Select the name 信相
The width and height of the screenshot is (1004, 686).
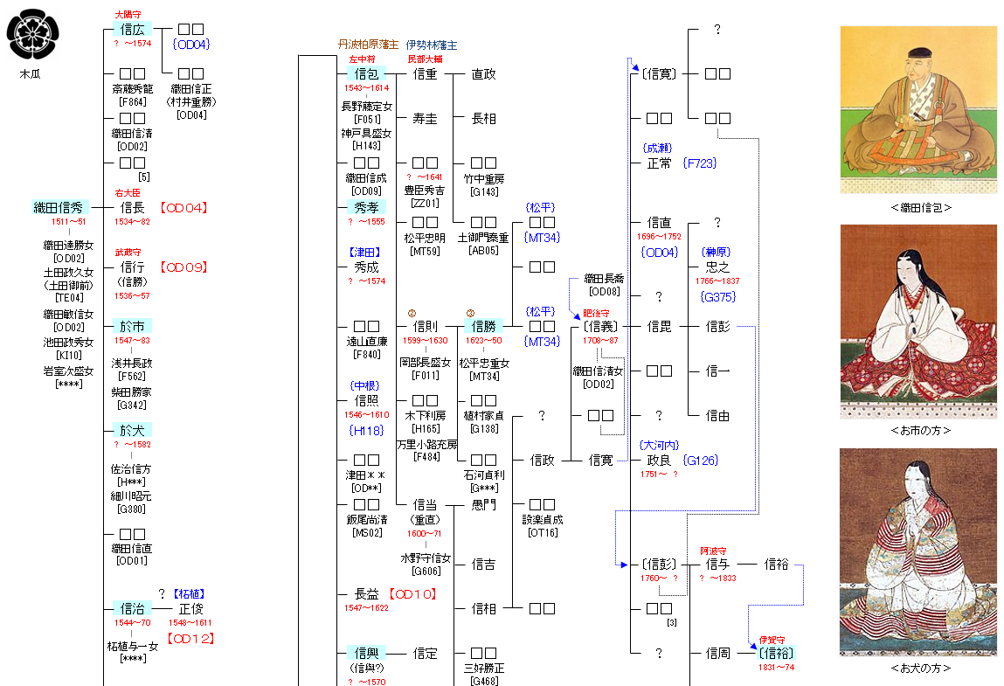click(x=483, y=608)
